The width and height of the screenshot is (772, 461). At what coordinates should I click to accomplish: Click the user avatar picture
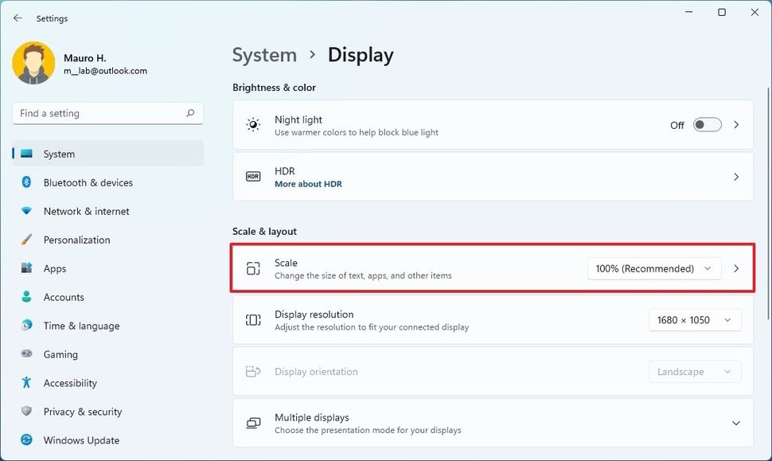point(33,63)
